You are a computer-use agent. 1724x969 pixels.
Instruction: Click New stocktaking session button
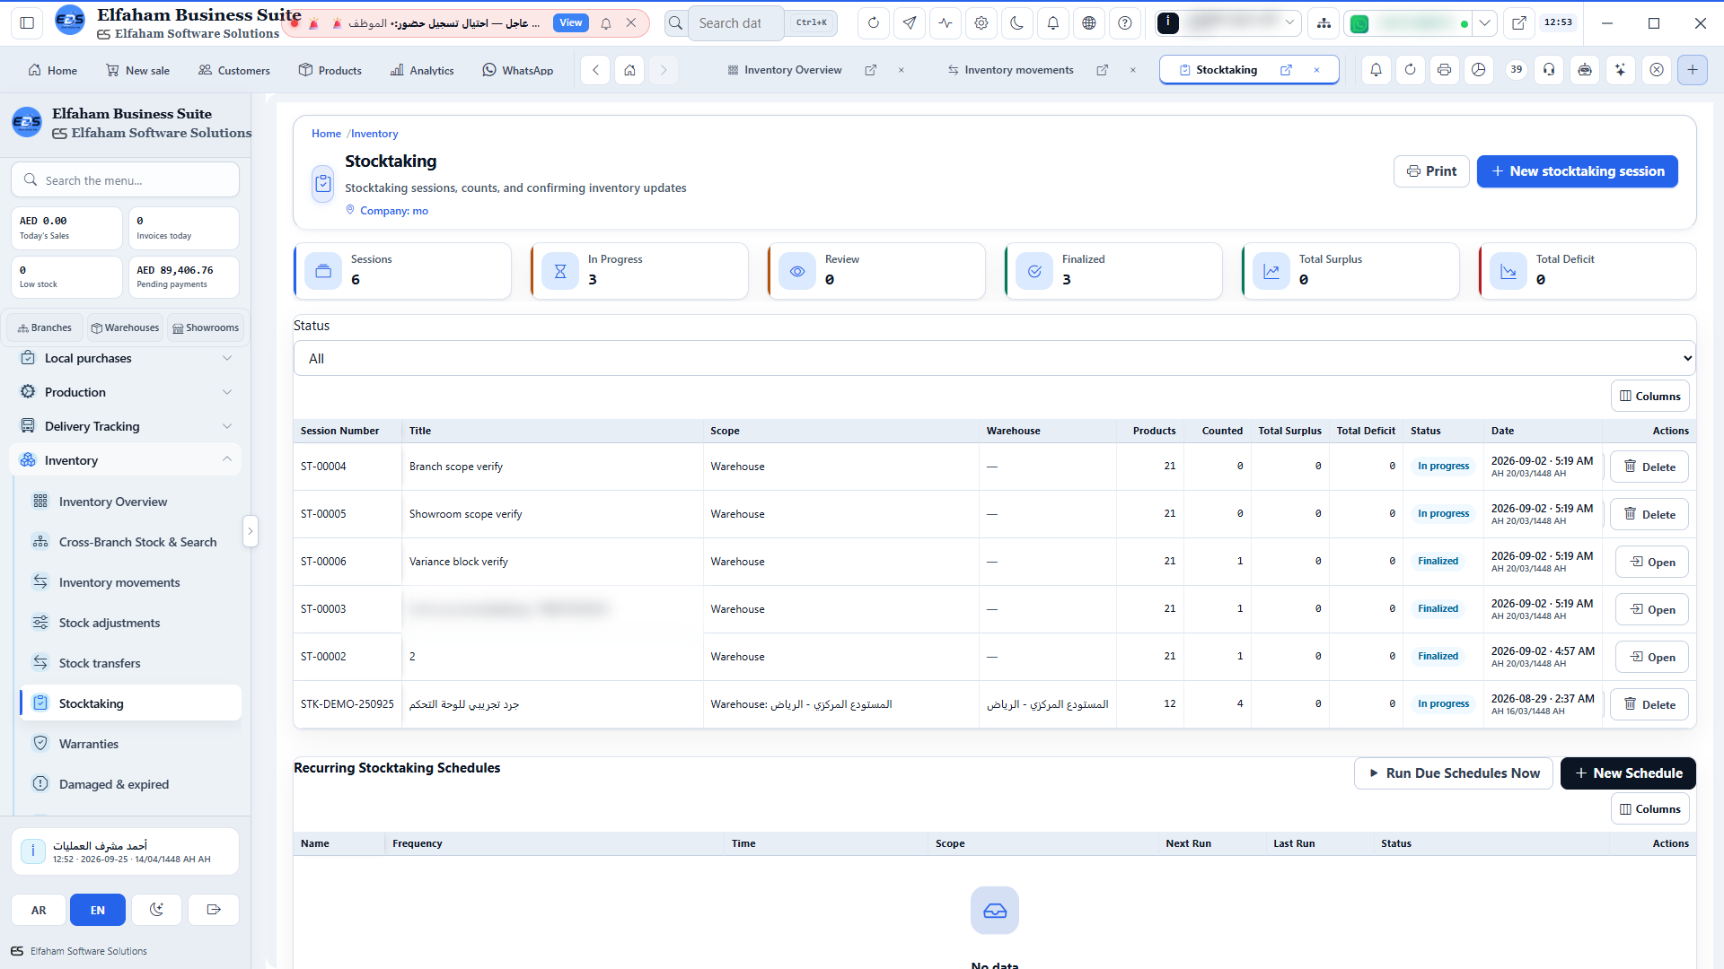click(x=1578, y=171)
